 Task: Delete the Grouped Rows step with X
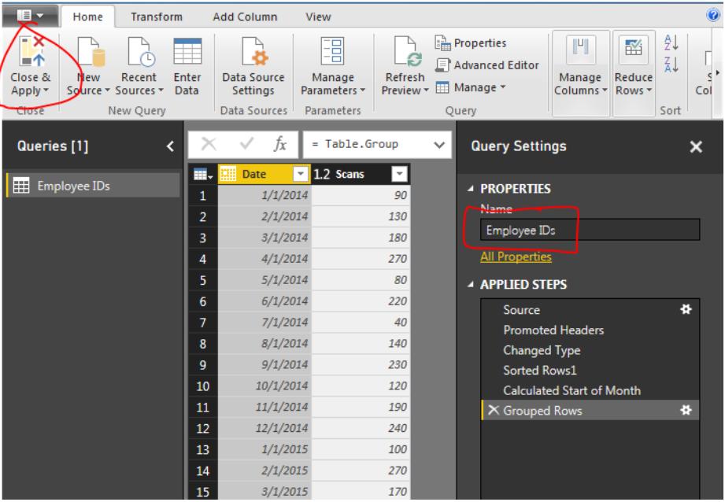[492, 410]
